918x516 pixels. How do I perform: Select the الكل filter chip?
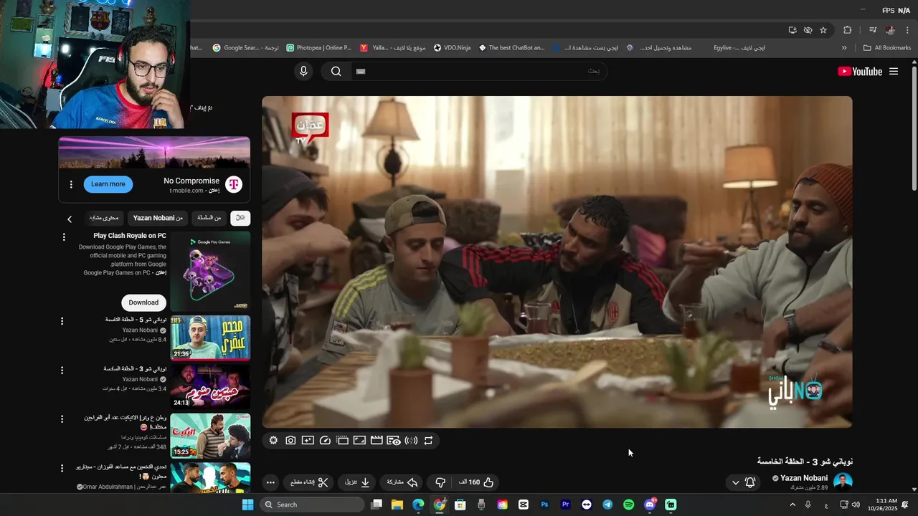tap(240, 218)
